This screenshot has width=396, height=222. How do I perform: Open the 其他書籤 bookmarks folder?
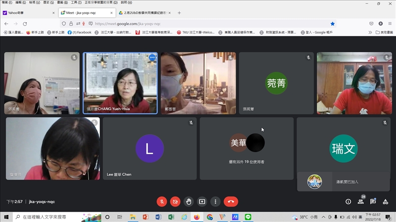coord(384,33)
